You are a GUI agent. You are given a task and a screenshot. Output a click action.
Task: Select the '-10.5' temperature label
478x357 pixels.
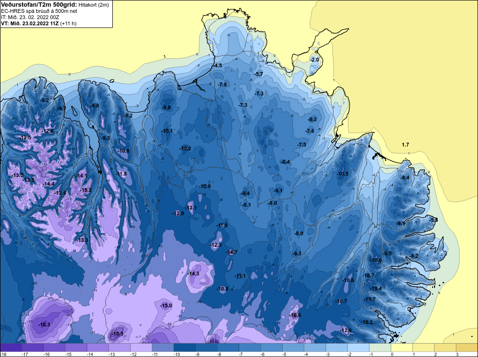[342, 174]
